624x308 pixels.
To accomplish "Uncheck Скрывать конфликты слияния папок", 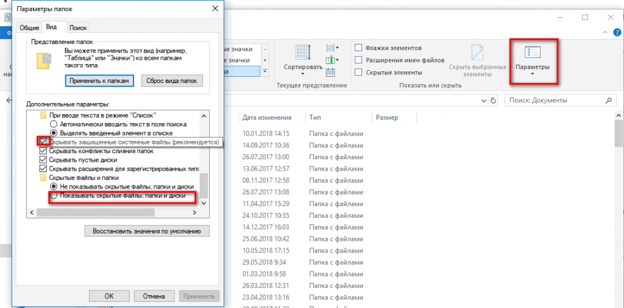I will (x=43, y=151).
